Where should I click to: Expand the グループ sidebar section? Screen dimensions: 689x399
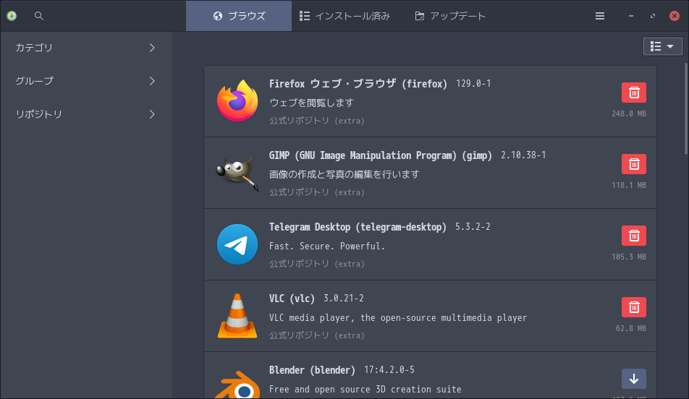point(85,81)
